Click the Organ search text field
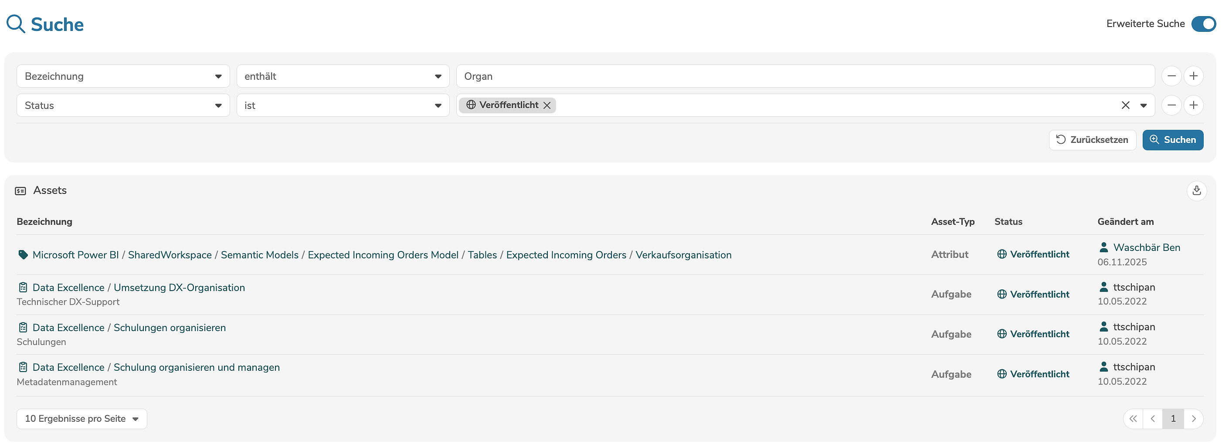The image size is (1222, 447). [805, 76]
